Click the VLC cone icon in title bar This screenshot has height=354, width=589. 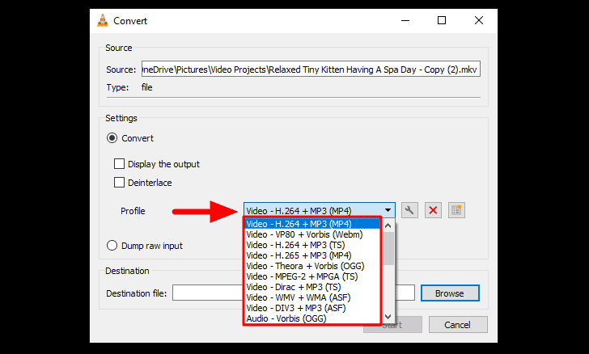(x=103, y=21)
